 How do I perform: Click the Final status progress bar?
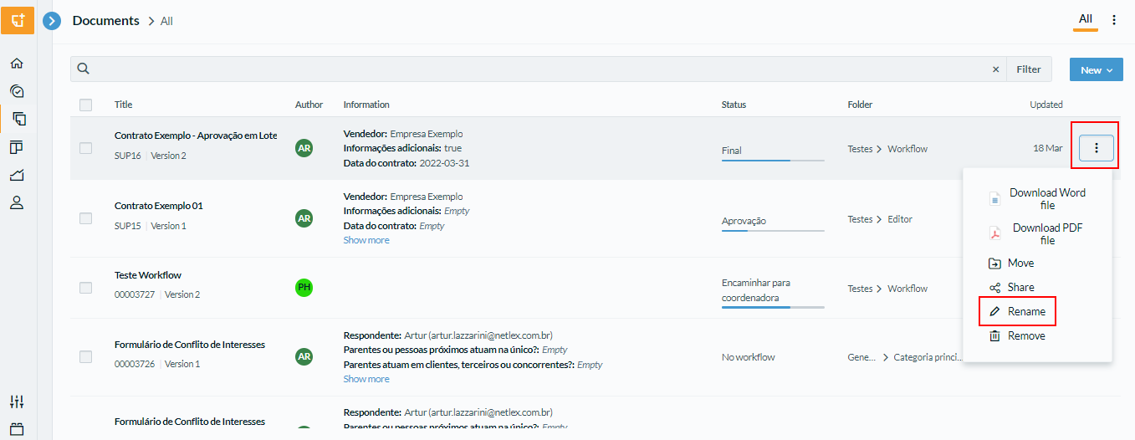[773, 160]
